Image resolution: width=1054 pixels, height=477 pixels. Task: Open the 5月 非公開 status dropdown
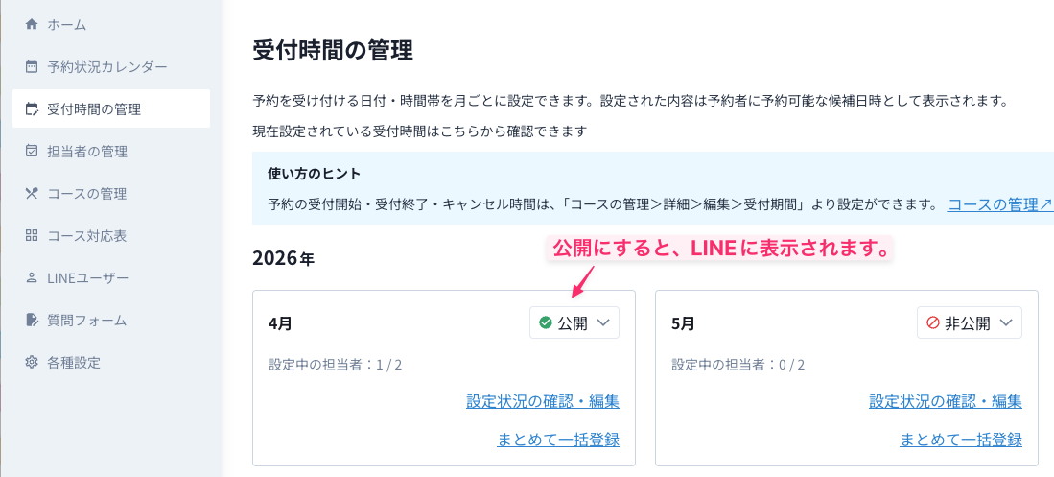click(969, 323)
